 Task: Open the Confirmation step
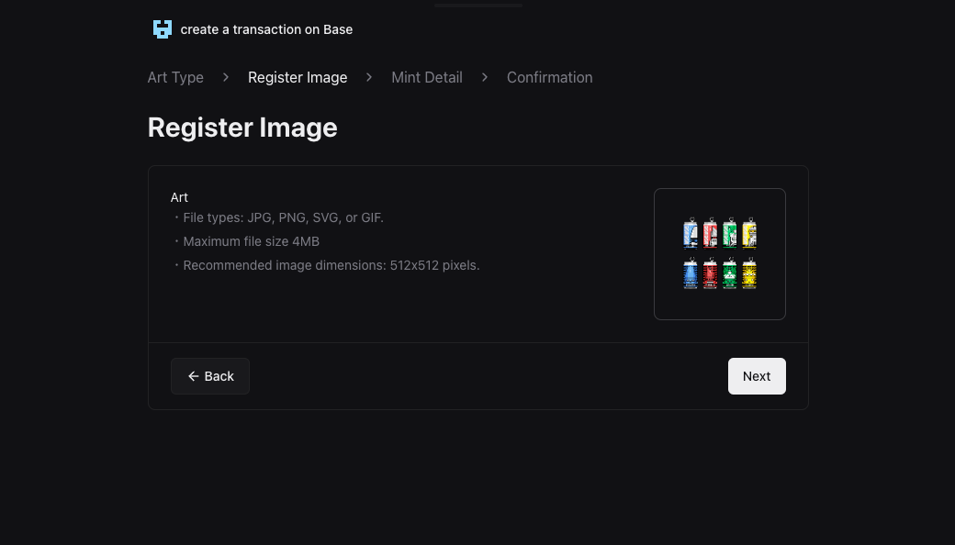(x=549, y=77)
